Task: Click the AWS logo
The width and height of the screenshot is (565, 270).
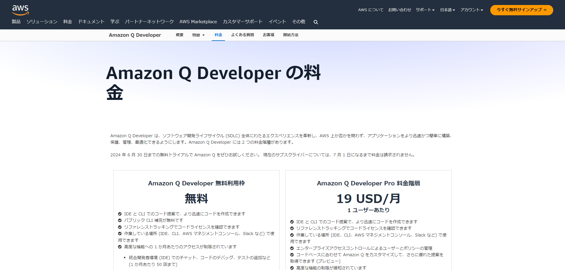Action: (20, 10)
